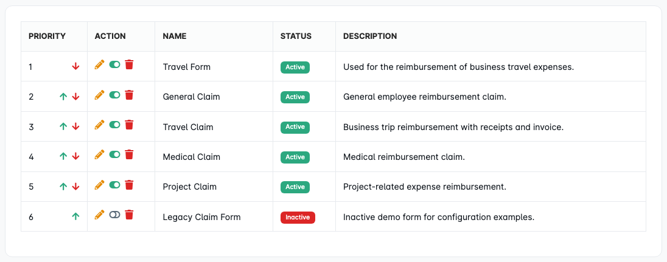Click the Inactive status badge
This screenshot has height=262, width=667.
pos(298,217)
